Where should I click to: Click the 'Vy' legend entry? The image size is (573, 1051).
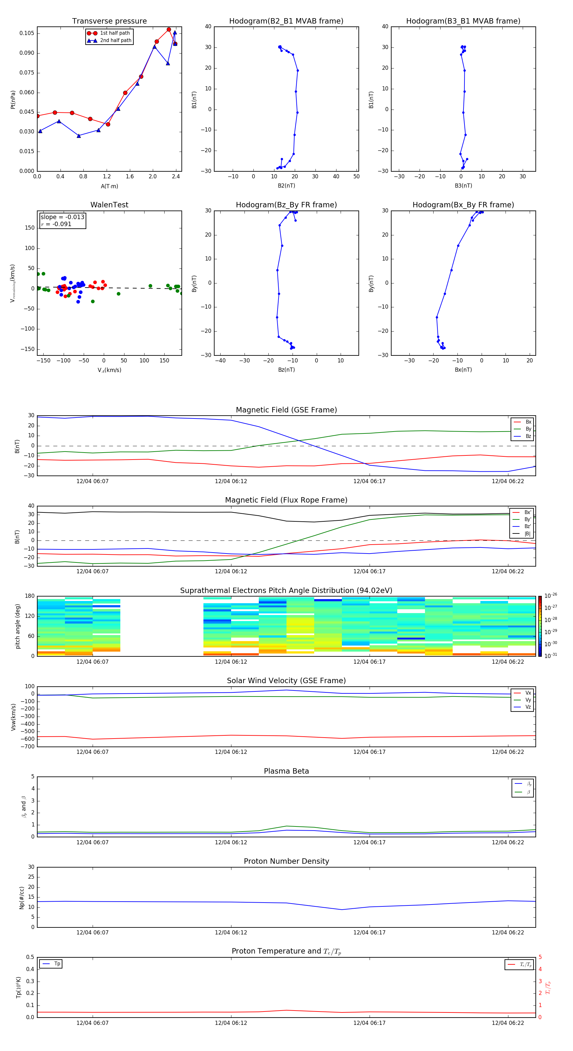click(522, 700)
